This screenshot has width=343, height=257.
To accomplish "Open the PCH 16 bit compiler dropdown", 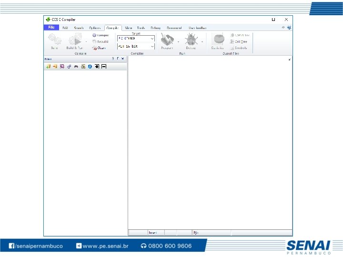I will click(136, 46).
